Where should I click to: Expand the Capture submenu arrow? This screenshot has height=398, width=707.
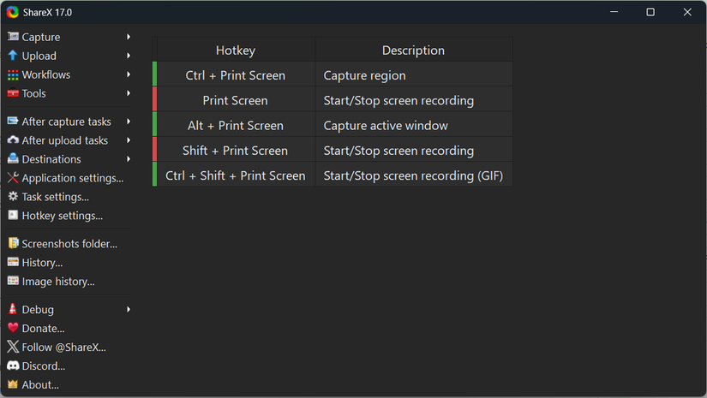pos(129,37)
